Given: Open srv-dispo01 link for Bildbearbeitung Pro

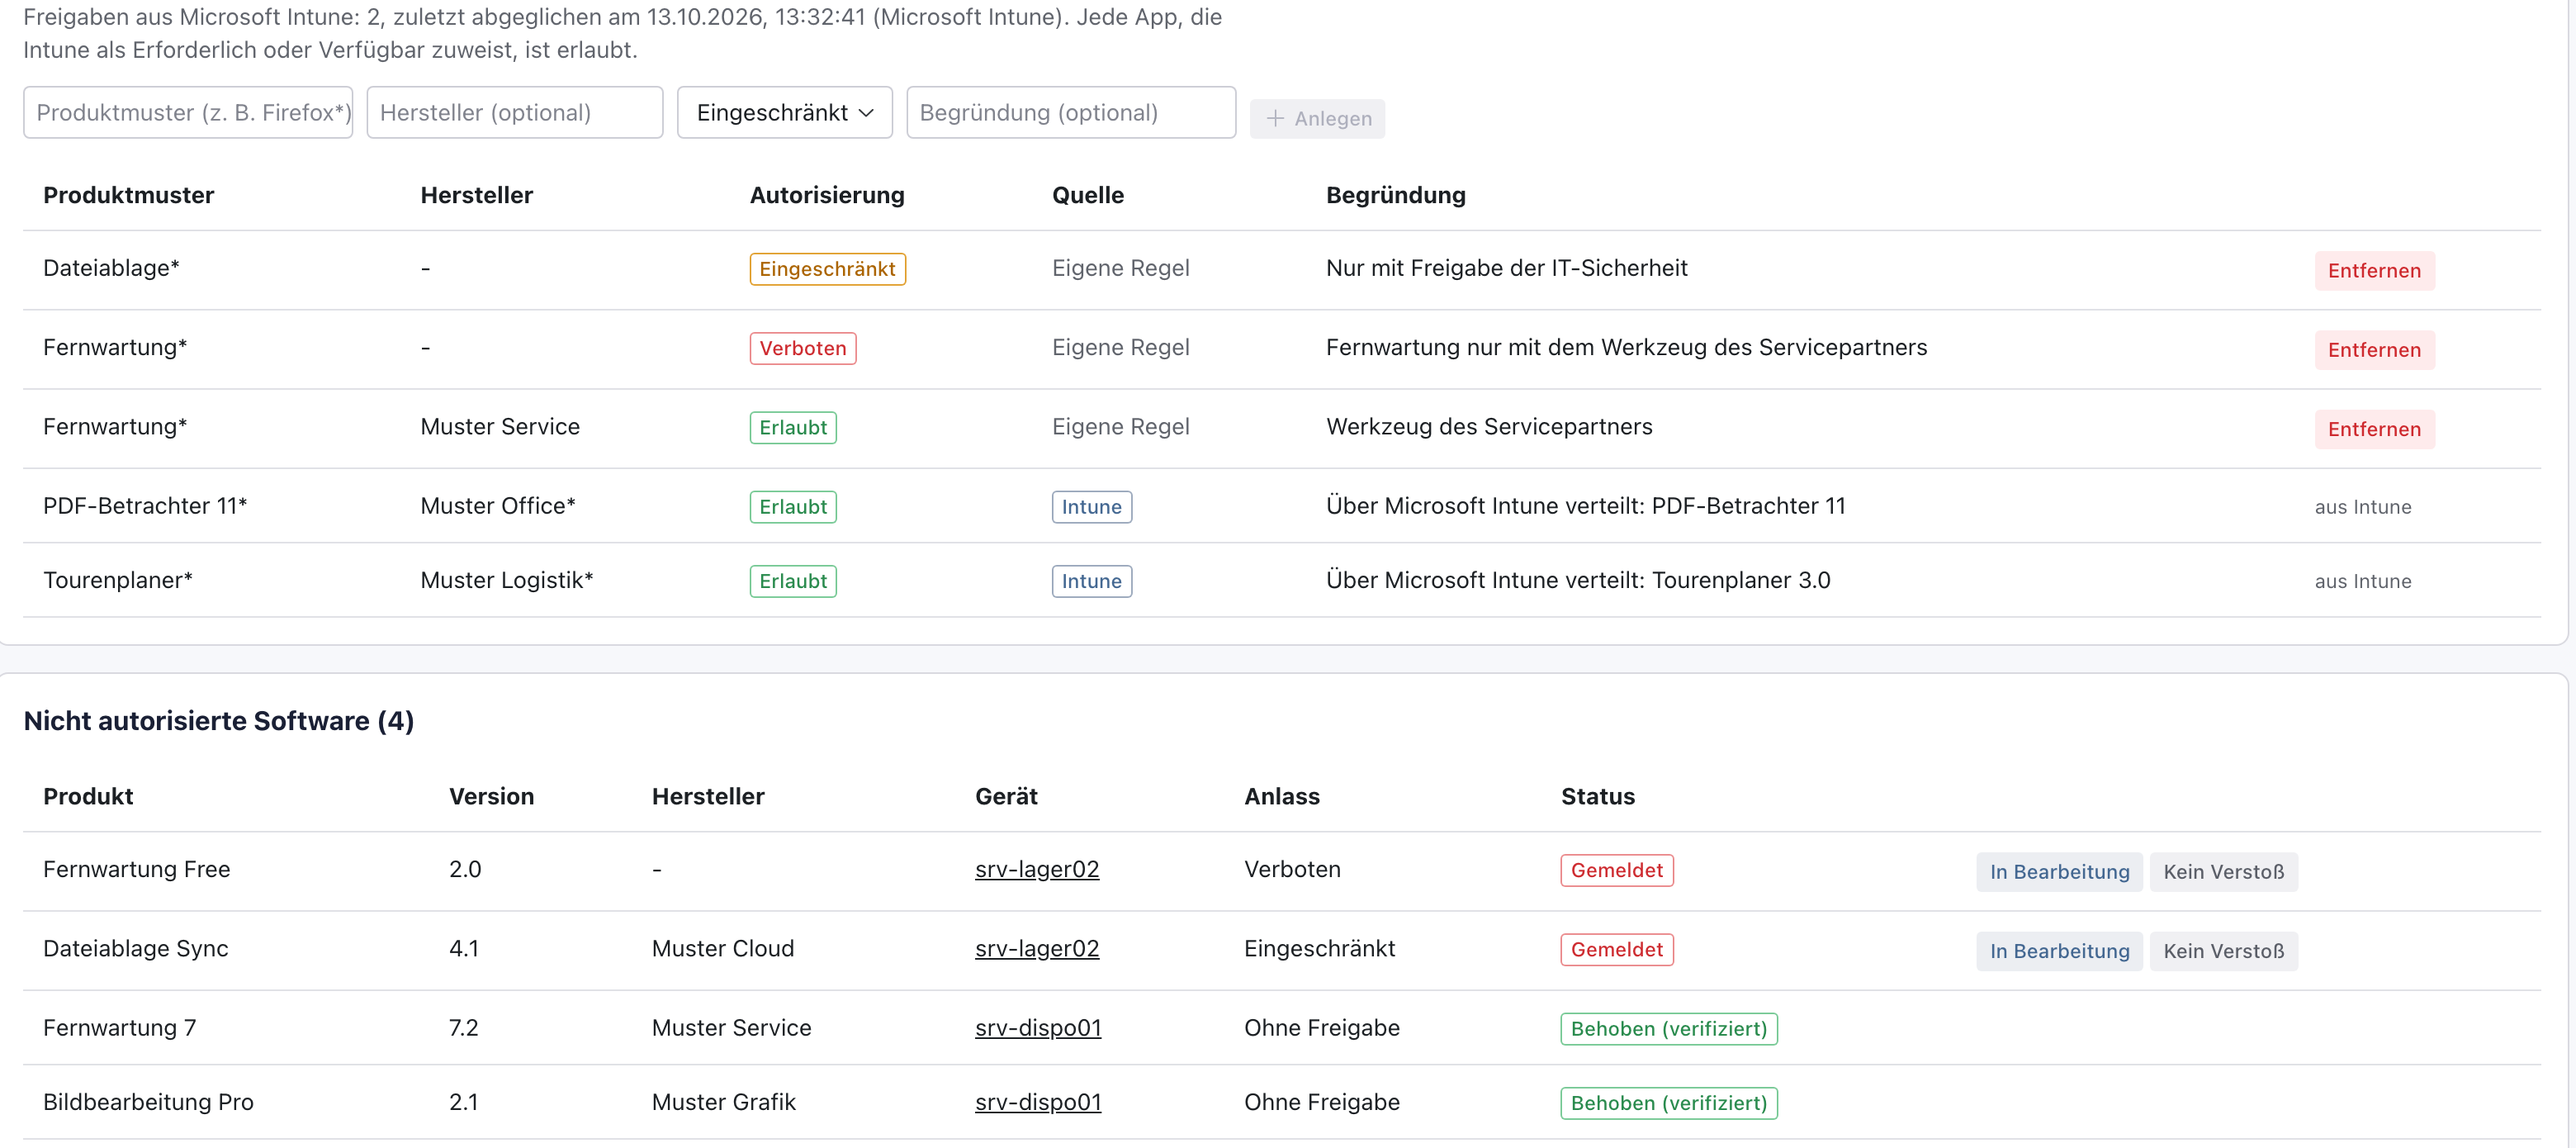Looking at the screenshot, I should [1038, 1101].
